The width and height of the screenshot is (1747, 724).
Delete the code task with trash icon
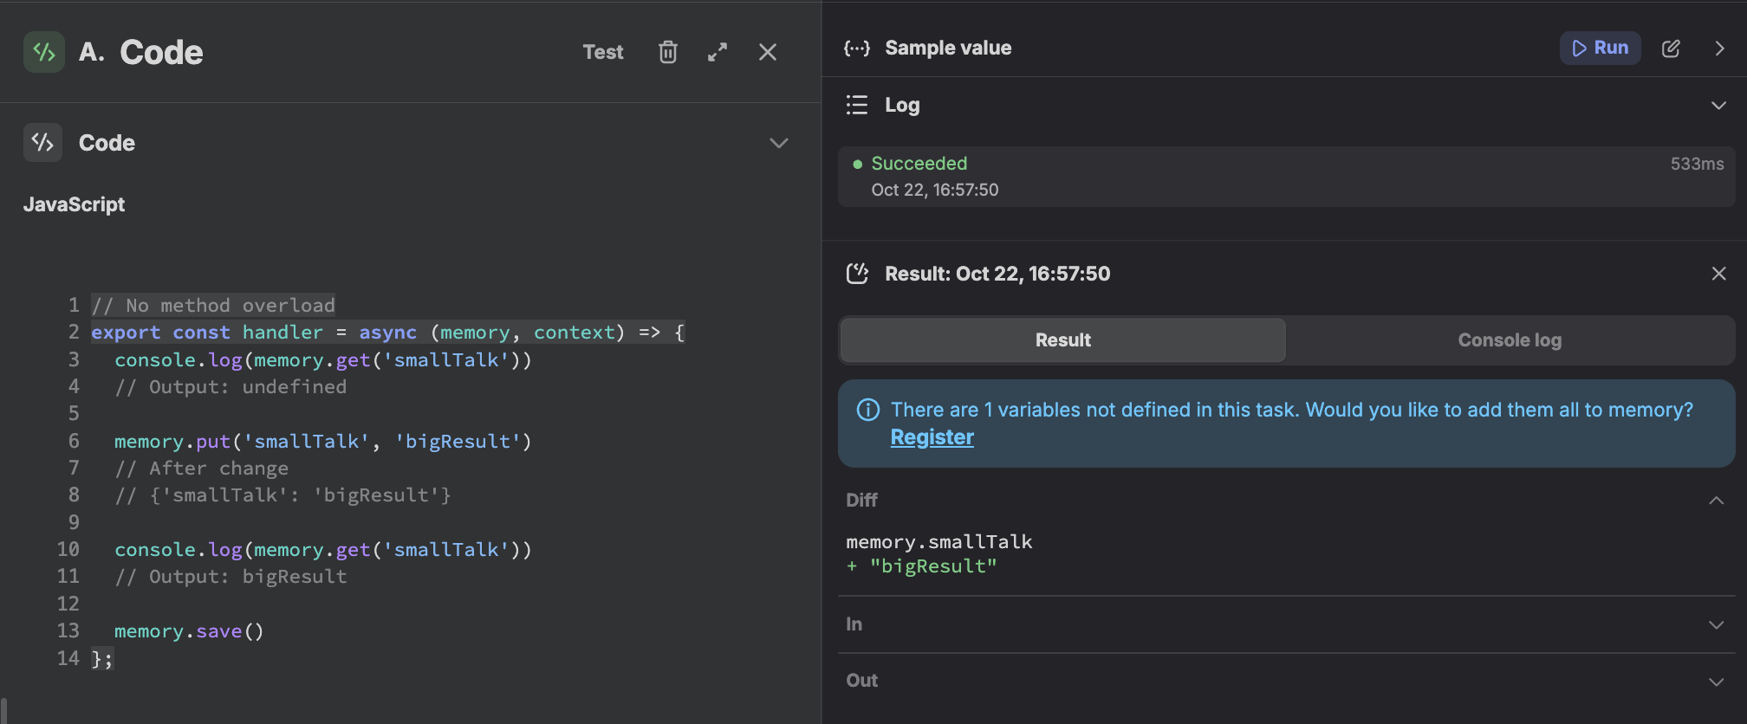[x=667, y=52]
